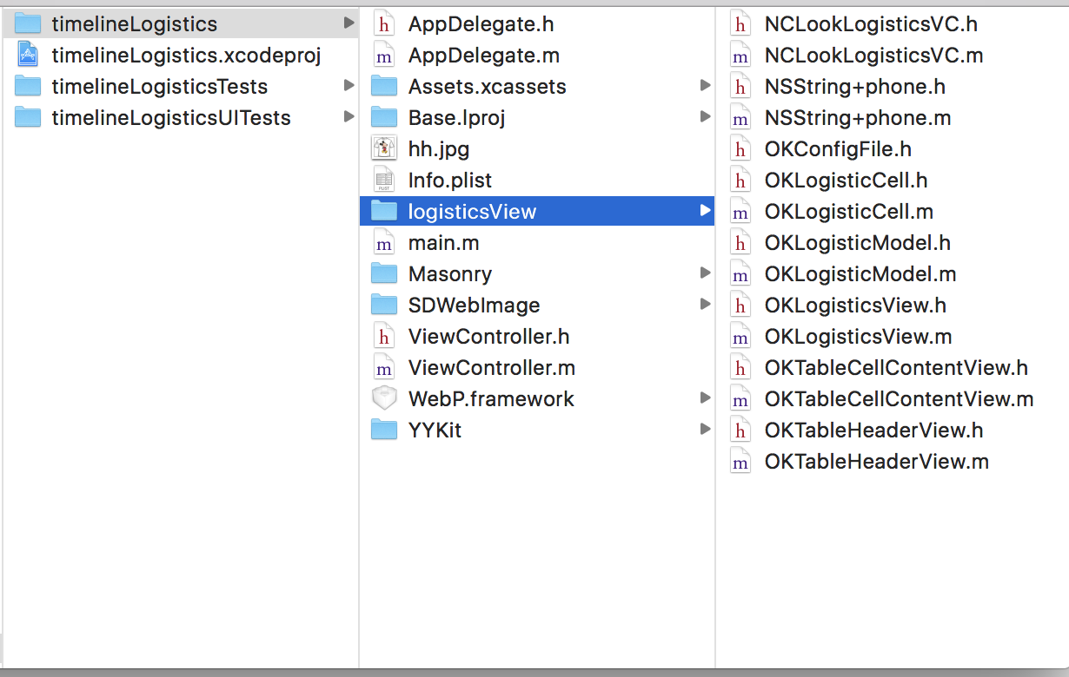Viewport: 1069px width, 677px height.
Task: Click the OKTableHeaderView.m file icon
Action: 740,461
